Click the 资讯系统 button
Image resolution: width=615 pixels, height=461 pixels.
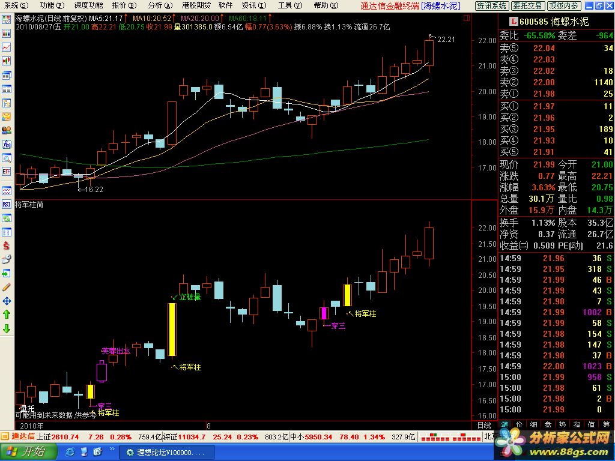click(492, 6)
